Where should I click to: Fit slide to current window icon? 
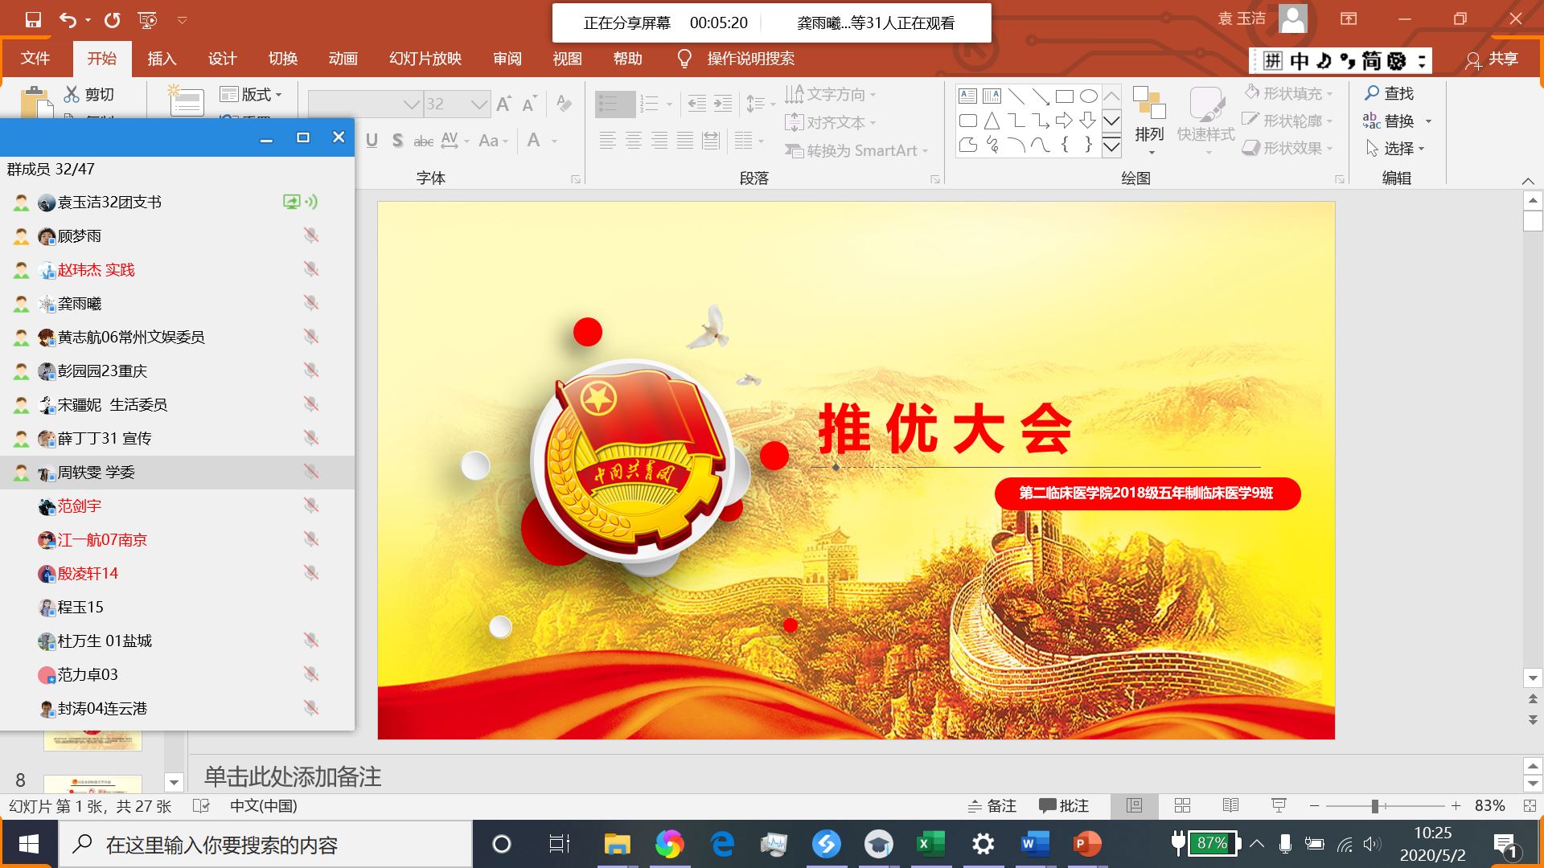coord(1529,805)
